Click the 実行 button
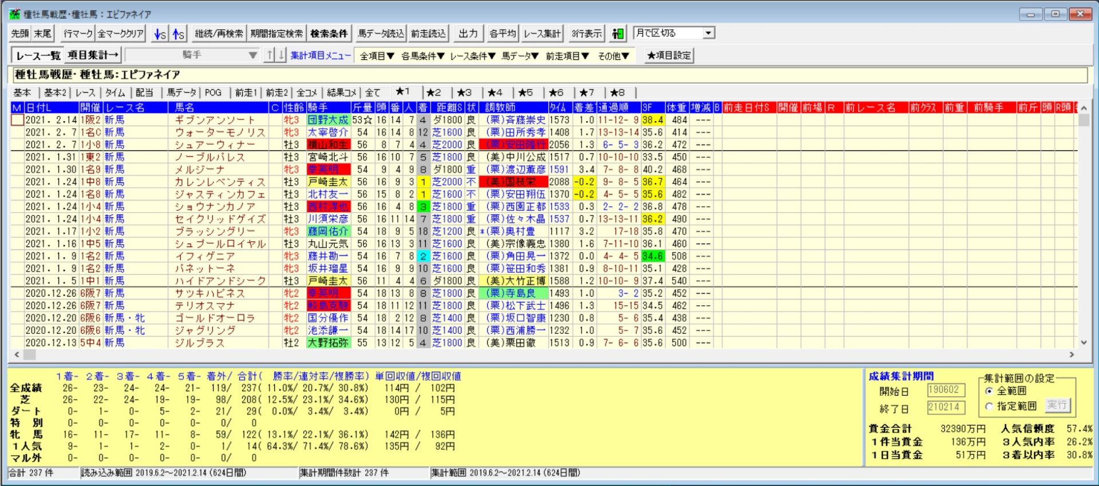The width and height of the screenshot is (1099, 486). [1057, 405]
